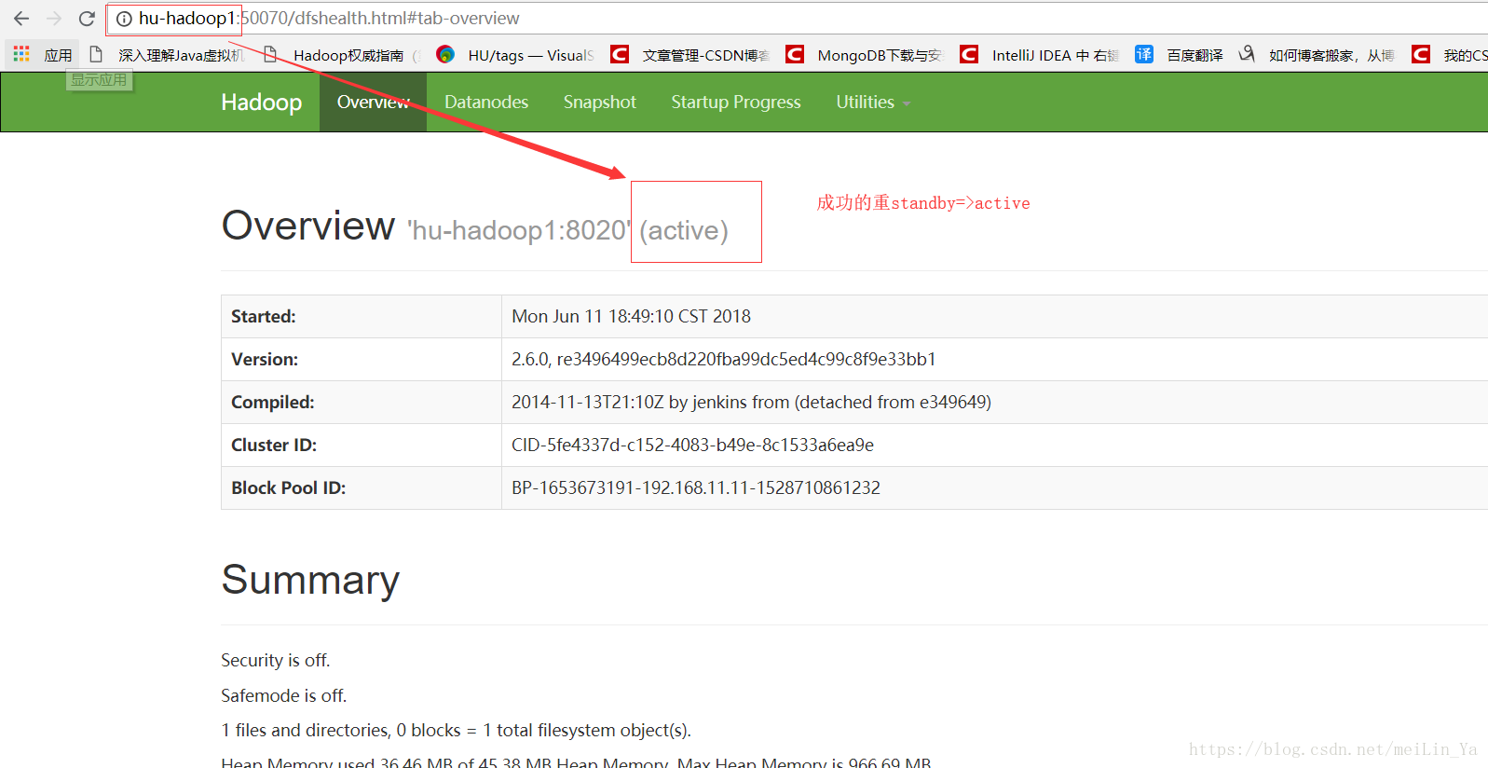Screen dimensions: 1488x768
Task: Open the Apps grid icon in bookmarks bar
Action: tap(21, 54)
